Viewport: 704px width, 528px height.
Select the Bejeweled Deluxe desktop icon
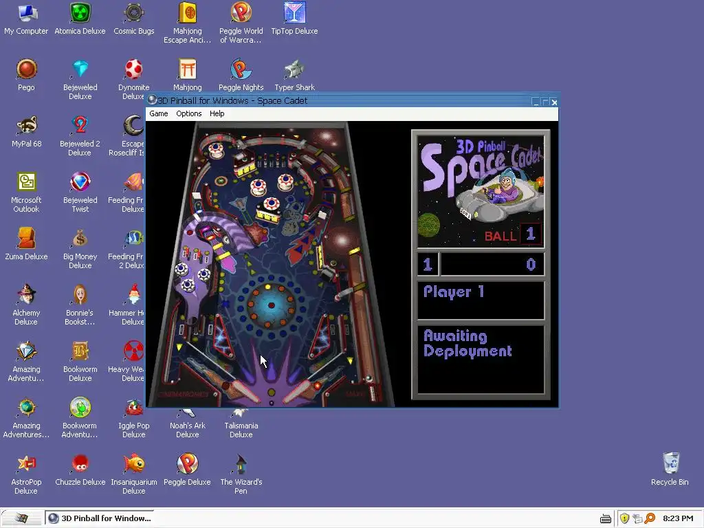coord(80,80)
